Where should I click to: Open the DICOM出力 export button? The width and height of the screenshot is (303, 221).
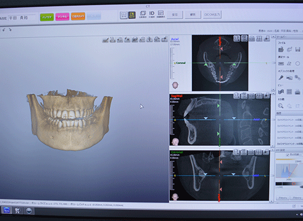212,15
